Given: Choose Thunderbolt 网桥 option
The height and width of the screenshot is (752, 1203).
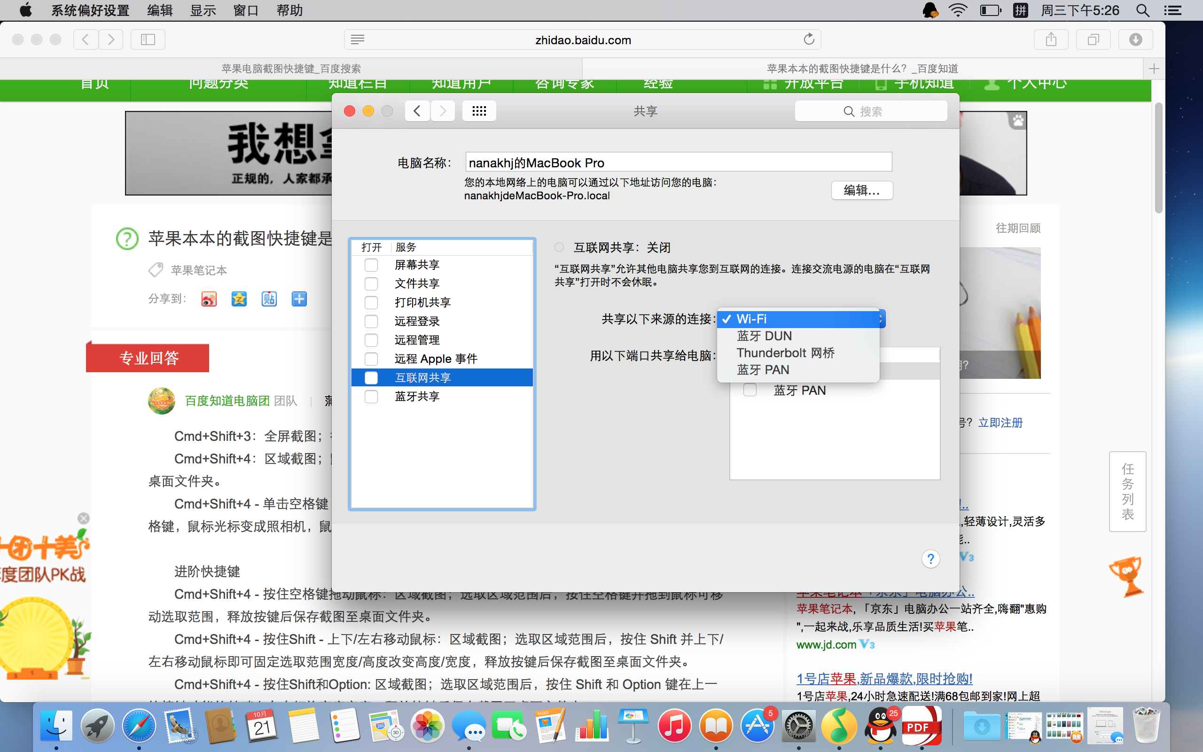Looking at the screenshot, I should 798,352.
